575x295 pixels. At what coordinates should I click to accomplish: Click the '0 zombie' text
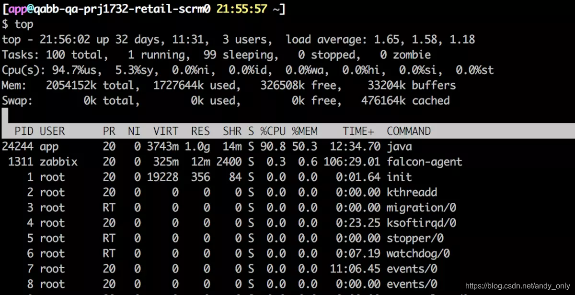click(405, 55)
